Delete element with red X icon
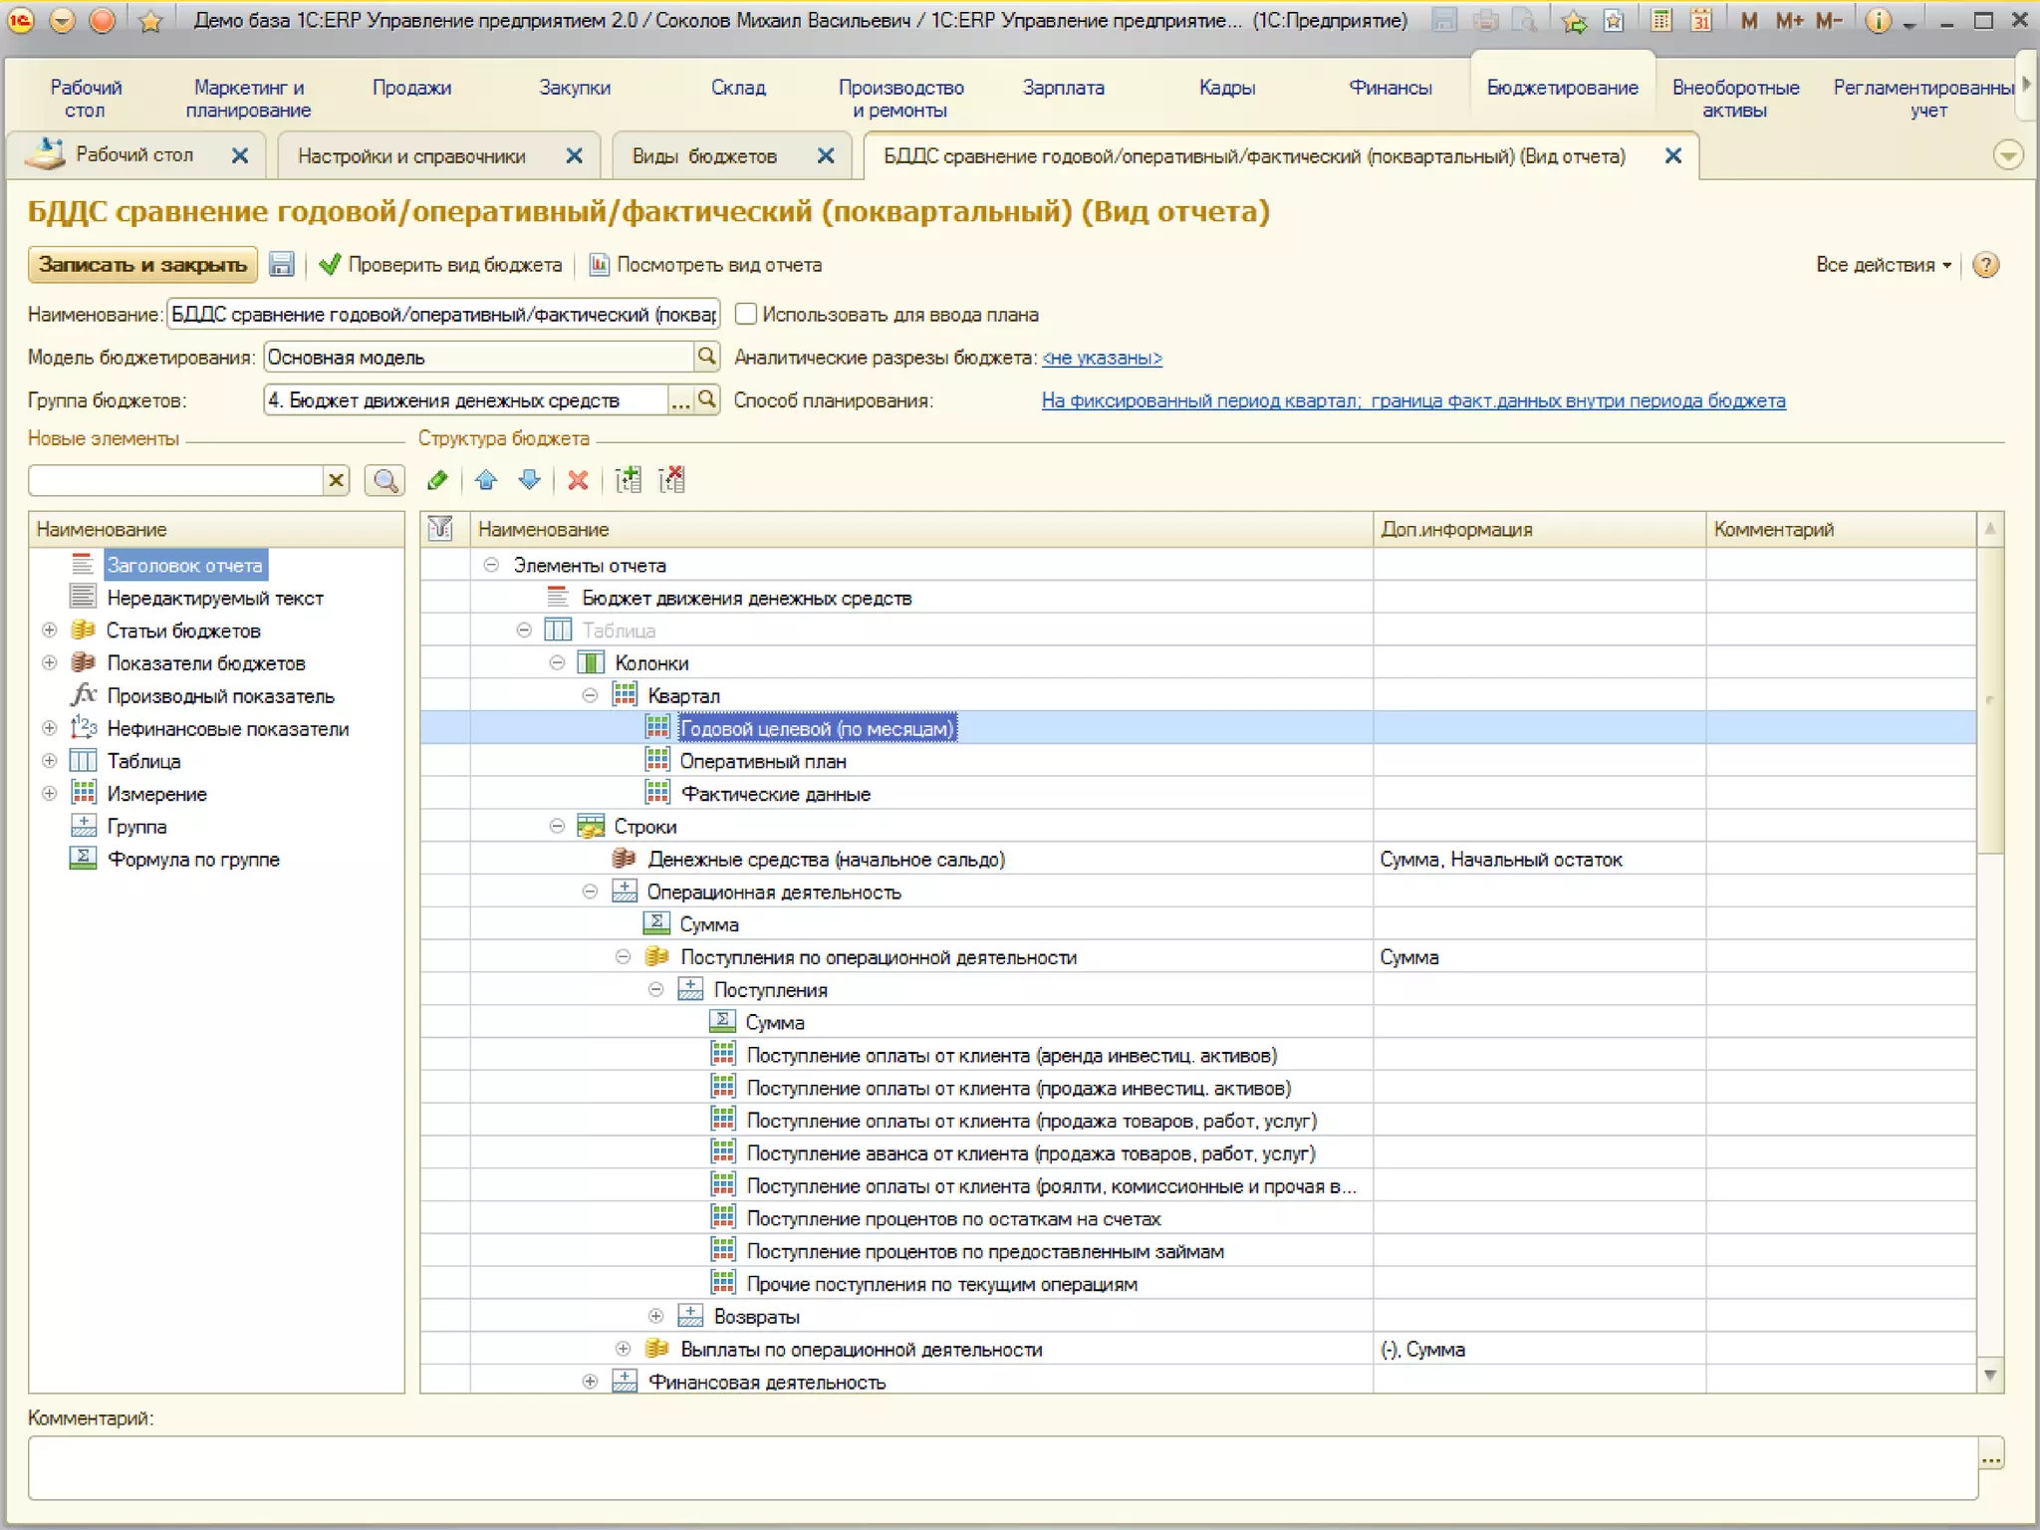The width and height of the screenshot is (2040, 1530). pyautogui.click(x=578, y=481)
